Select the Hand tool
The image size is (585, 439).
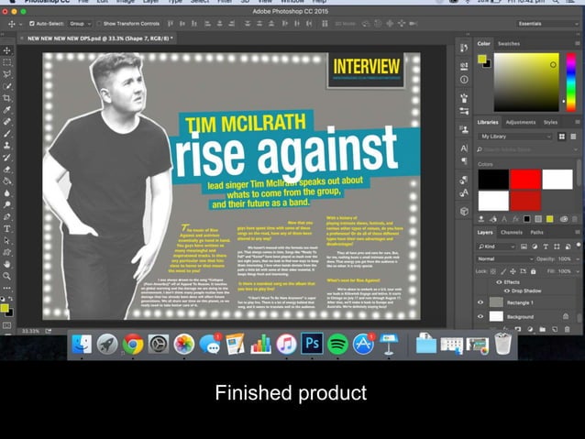point(7,263)
